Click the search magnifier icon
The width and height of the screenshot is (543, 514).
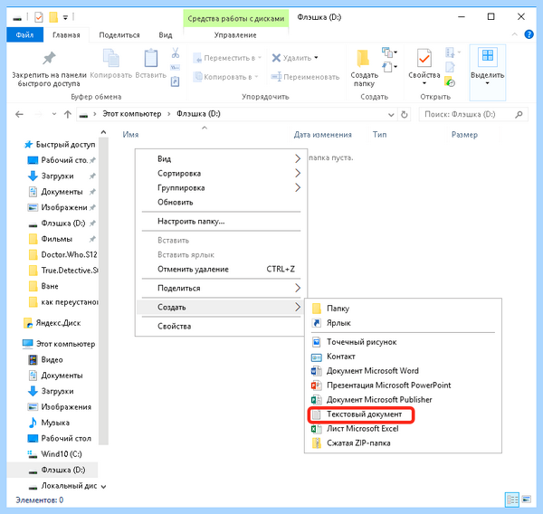(519, 114)
